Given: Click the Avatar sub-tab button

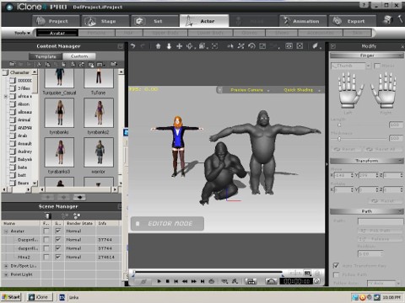Looking at the screenshot, I should [57, 33].
